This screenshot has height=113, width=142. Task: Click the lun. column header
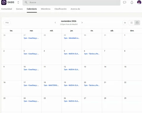[x=11, y=31]
